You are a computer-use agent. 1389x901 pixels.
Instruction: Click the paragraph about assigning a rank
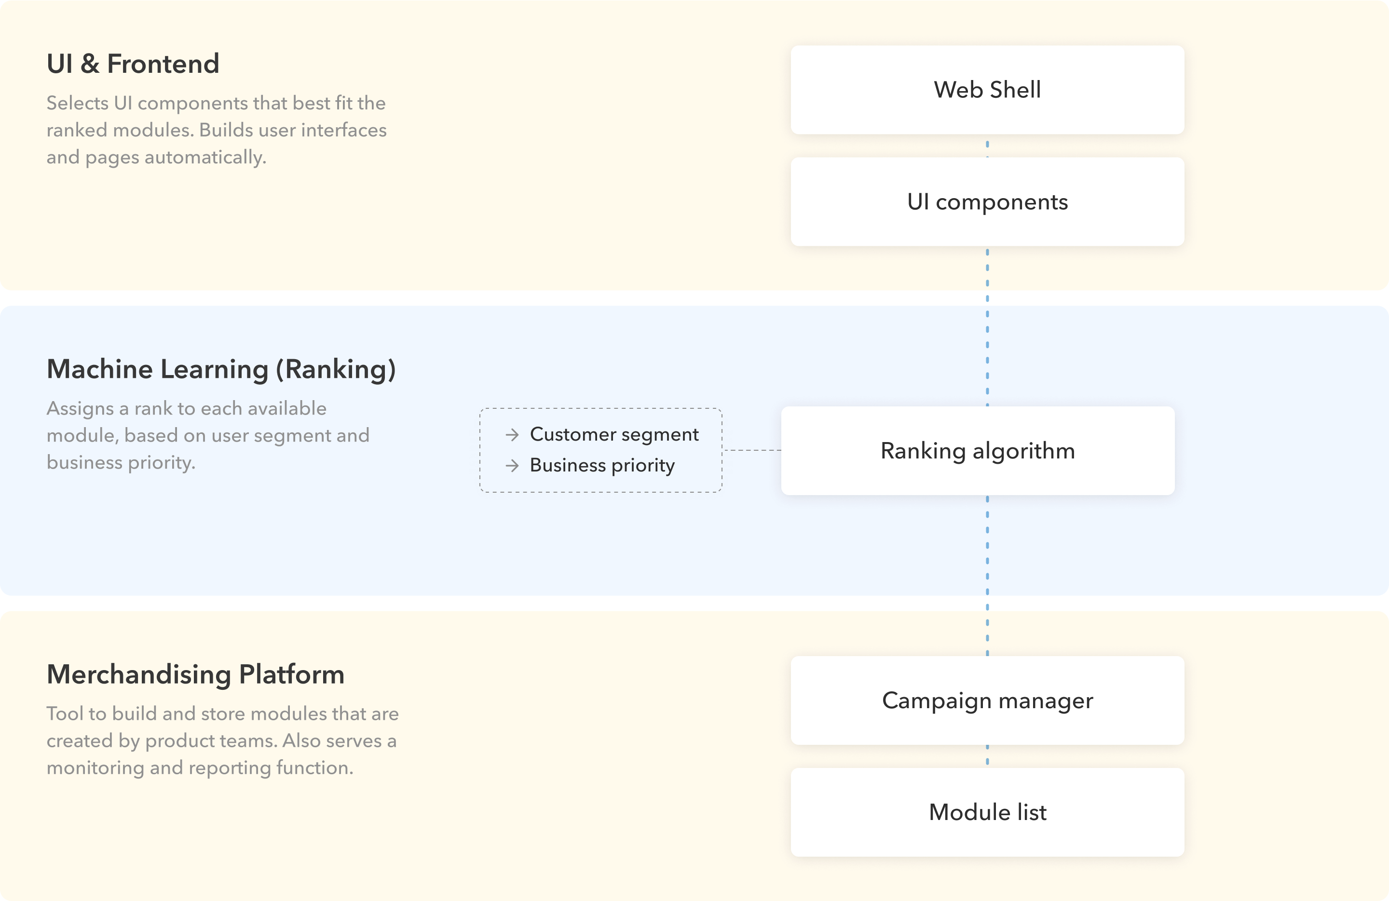(208, 435)
